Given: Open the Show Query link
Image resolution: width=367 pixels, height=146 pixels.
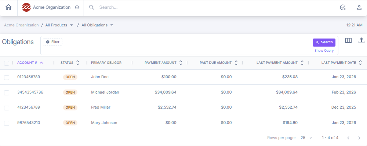Looking at the screenshot, I should (324, 51).
